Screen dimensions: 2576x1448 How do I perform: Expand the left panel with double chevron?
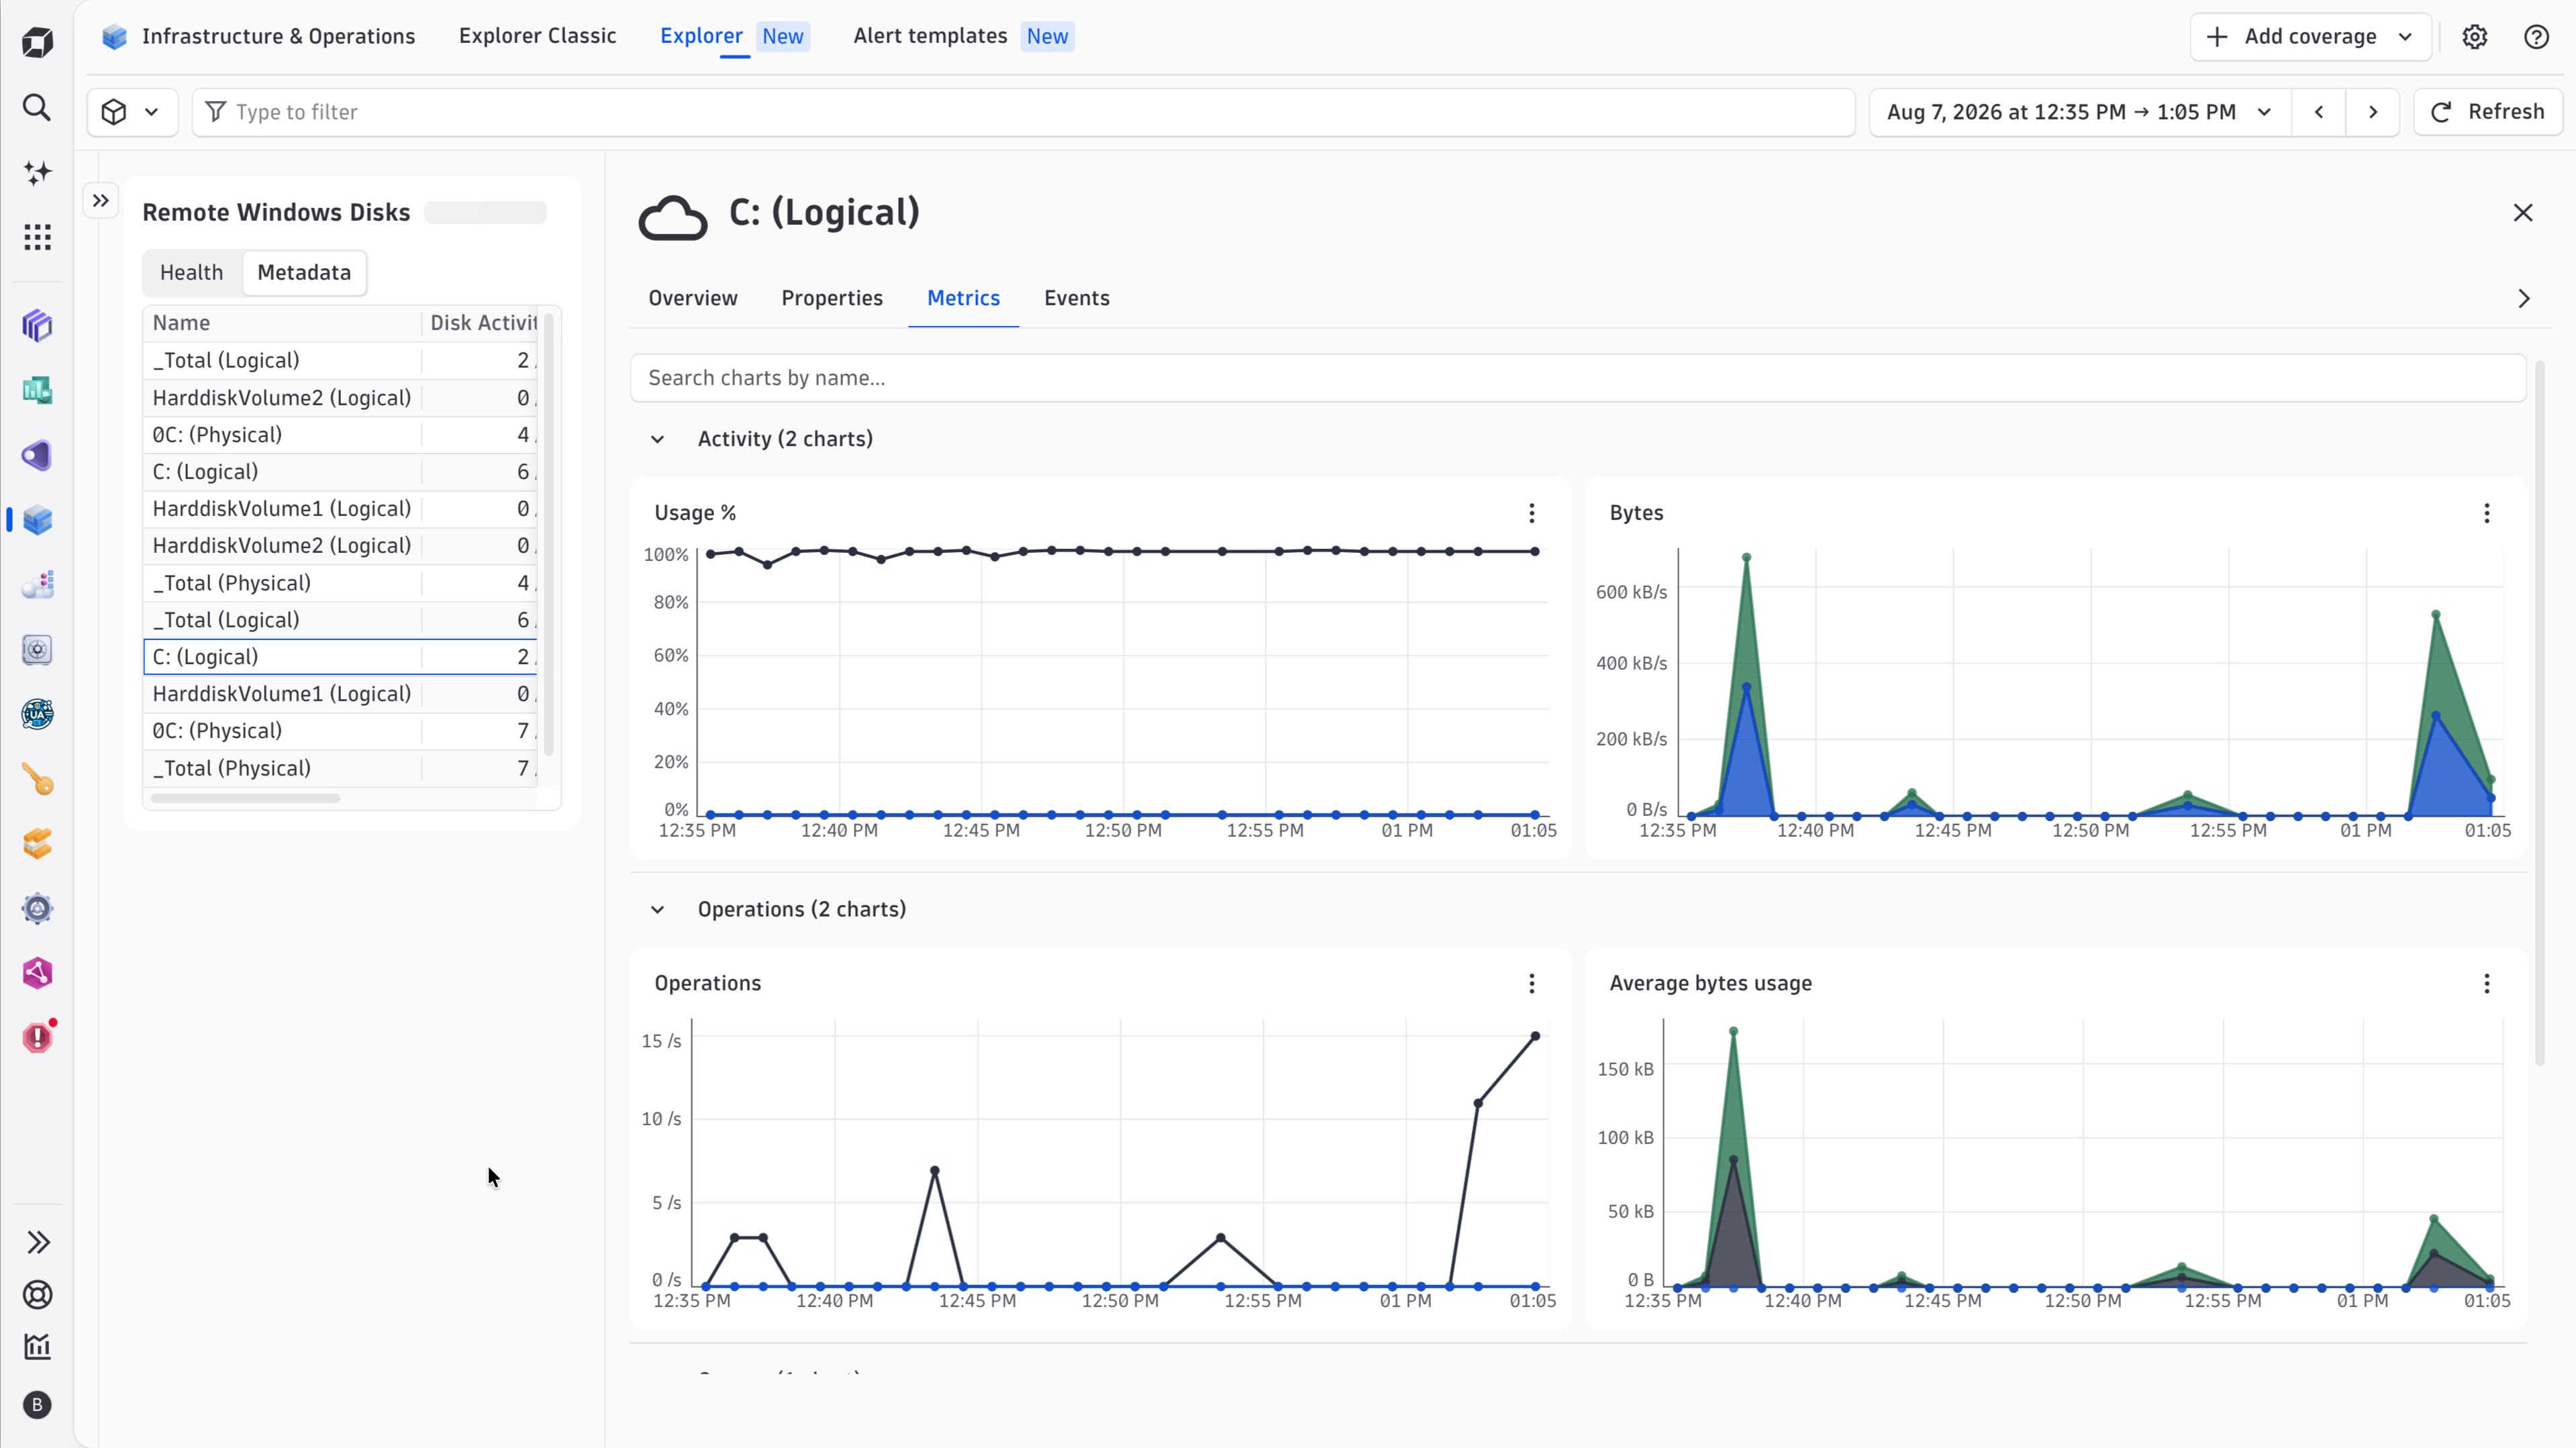pos(101,200)
